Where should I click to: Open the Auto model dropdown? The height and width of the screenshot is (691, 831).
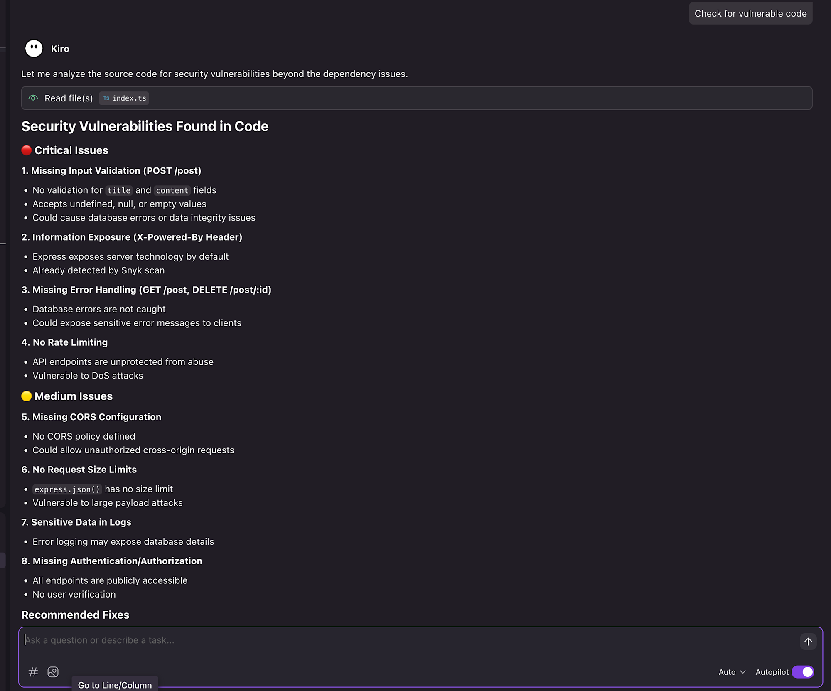coord(732,672)
